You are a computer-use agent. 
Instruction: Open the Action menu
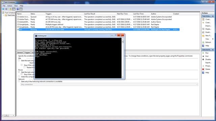10,6
